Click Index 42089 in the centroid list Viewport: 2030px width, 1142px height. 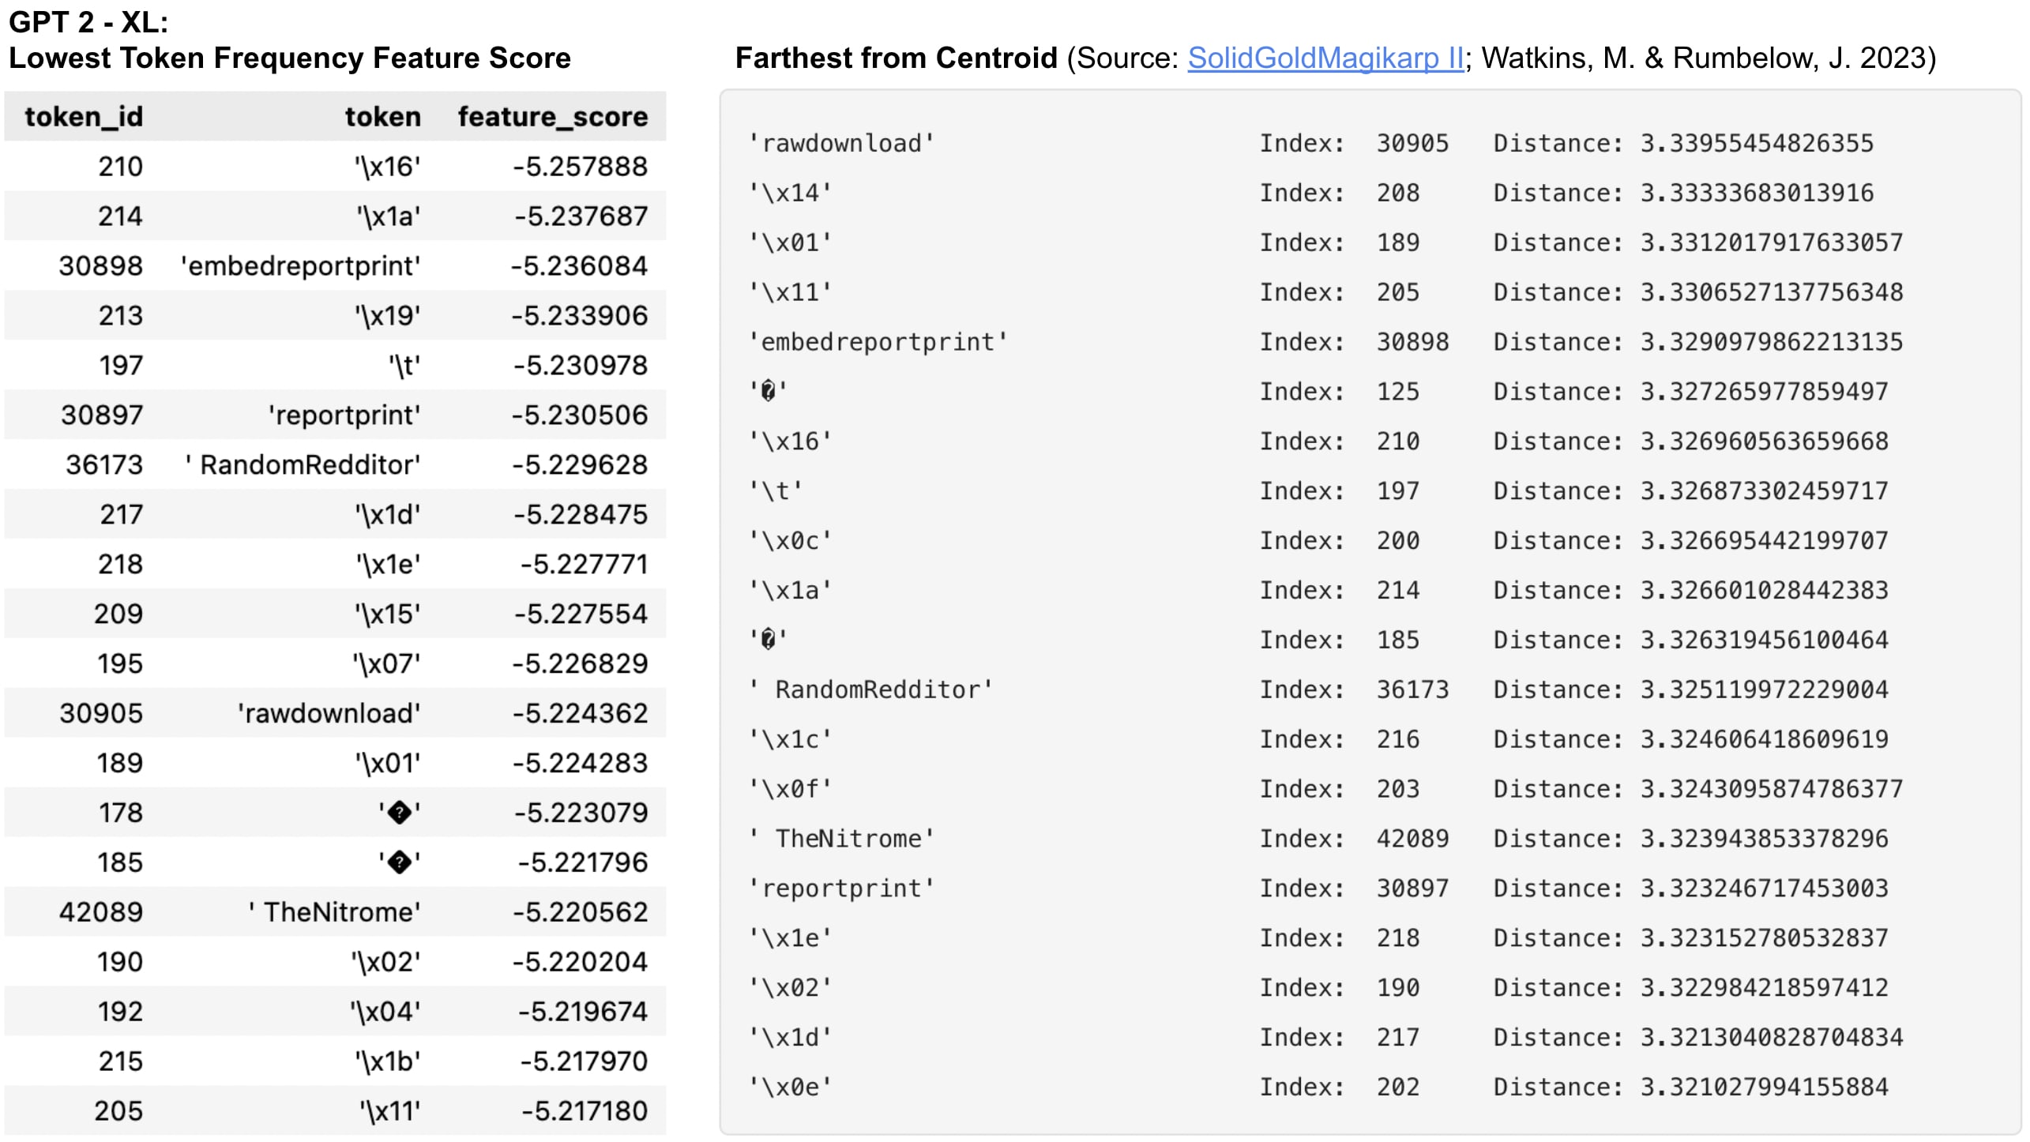1412,839
